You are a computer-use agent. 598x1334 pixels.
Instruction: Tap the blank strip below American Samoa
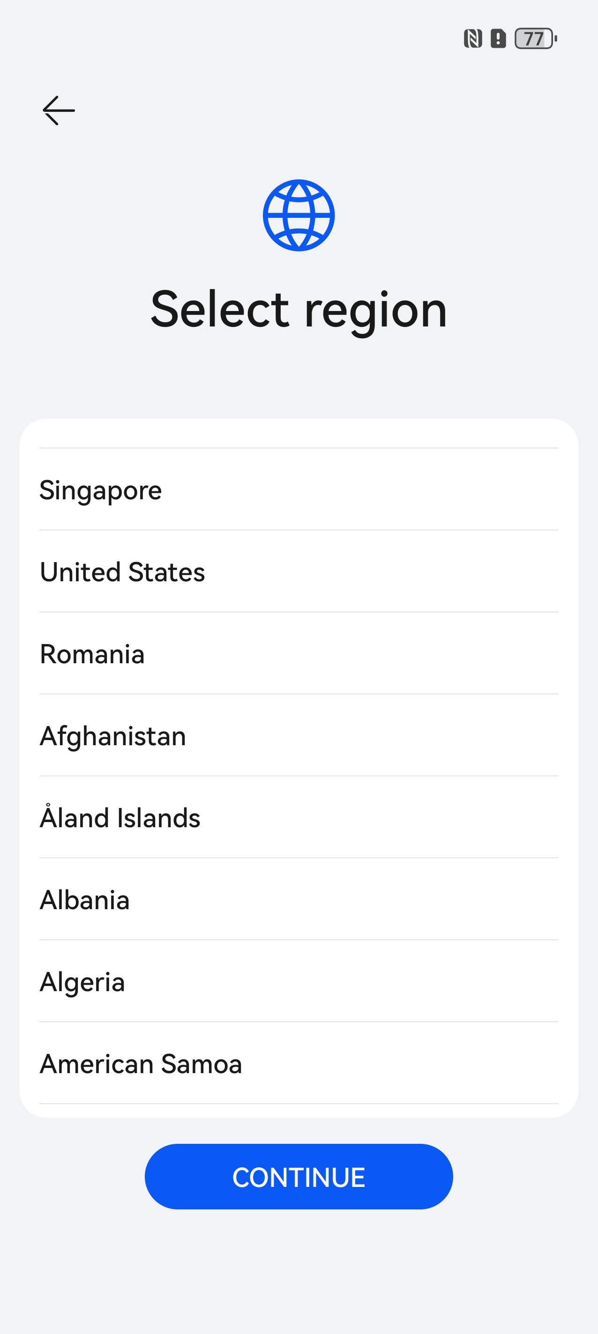tap(299, 1110)
